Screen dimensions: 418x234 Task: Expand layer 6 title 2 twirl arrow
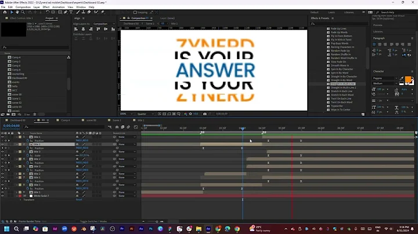[x=17, y=174]
